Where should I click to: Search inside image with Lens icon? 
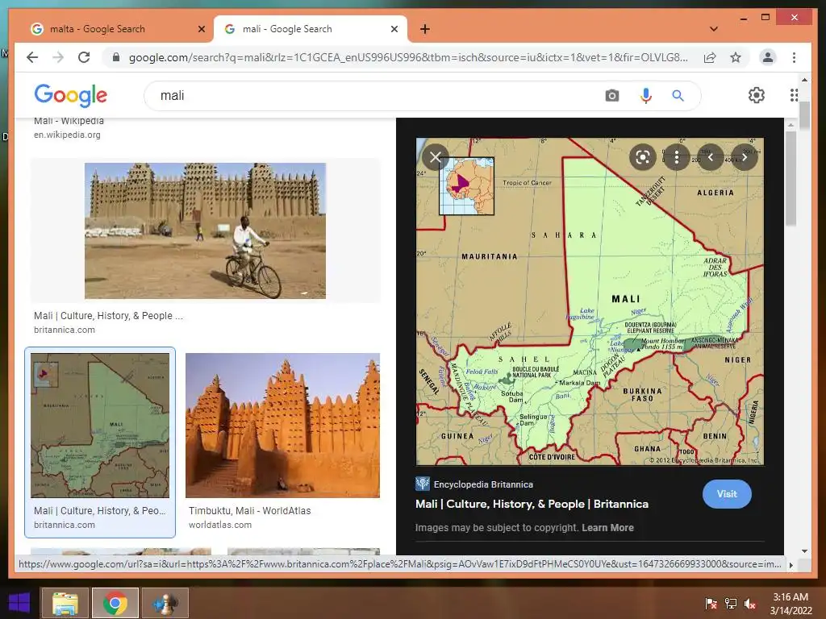643,157
